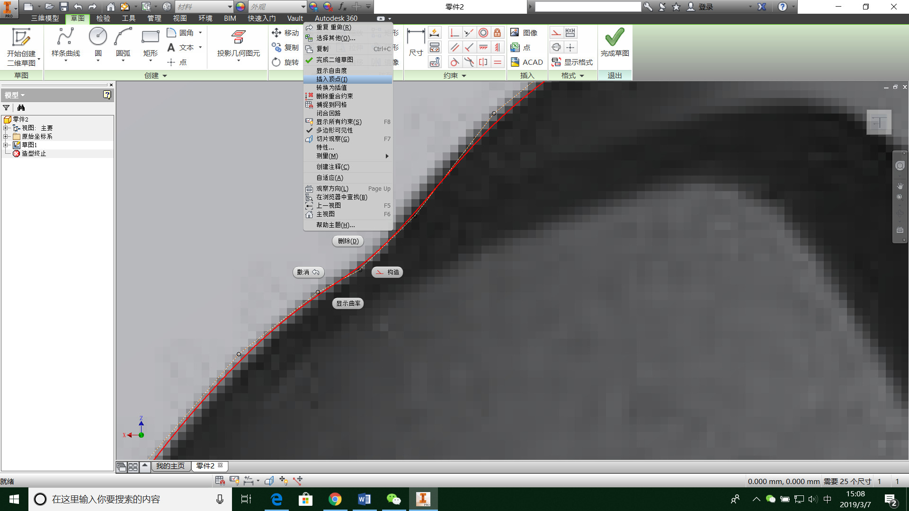Switch to the 三维模型 ribbon tab

(45, 18)
